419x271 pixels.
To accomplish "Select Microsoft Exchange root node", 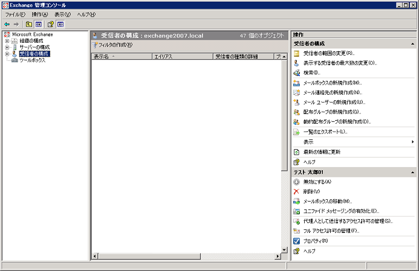I will coord(32,34).
